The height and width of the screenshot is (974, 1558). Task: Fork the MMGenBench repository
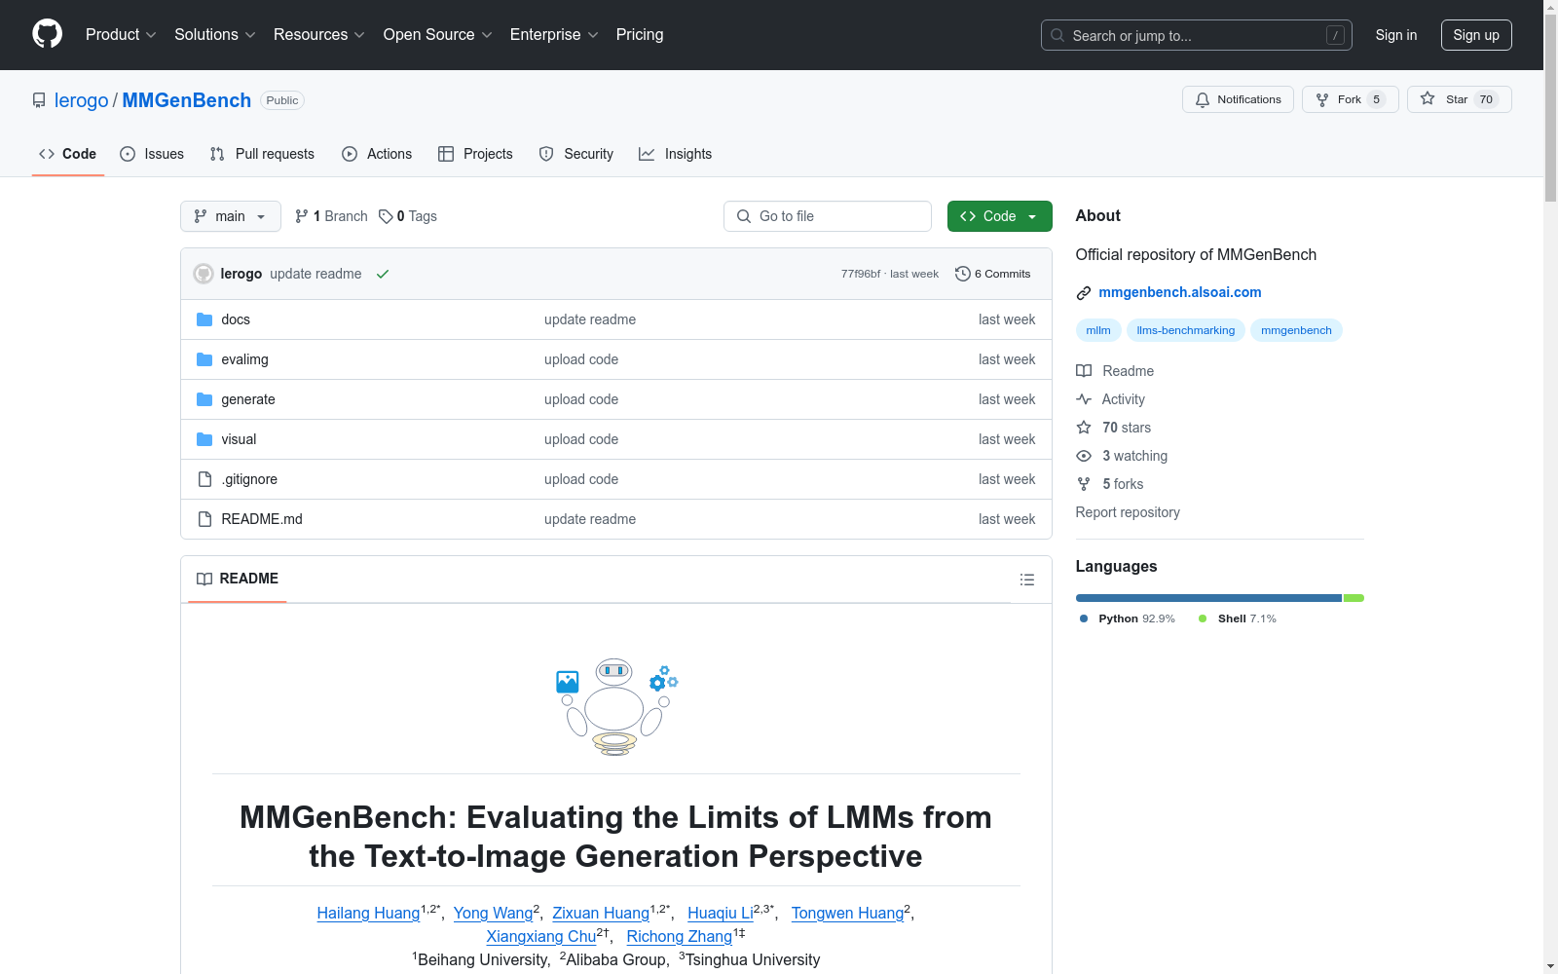coord(1350,99)
